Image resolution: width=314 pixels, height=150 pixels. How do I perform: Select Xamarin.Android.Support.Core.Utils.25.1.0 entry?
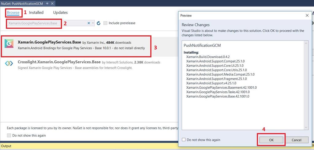(216, 70)
